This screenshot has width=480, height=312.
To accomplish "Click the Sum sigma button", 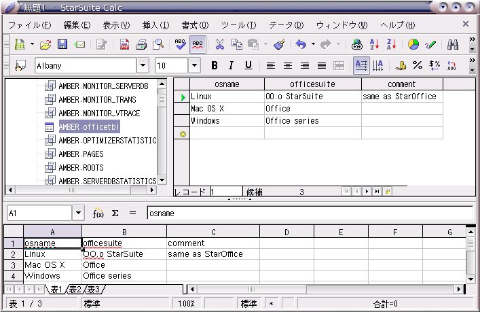I will pyautogui.click(x=115, y=213).
